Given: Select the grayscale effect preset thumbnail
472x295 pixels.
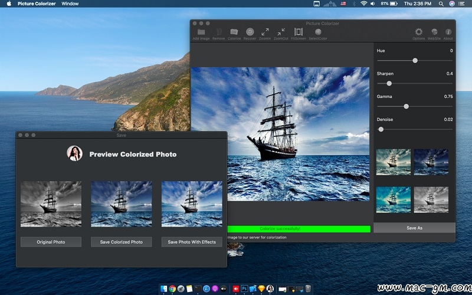Looking at the screenshot, I should click(x=431, y=200).
